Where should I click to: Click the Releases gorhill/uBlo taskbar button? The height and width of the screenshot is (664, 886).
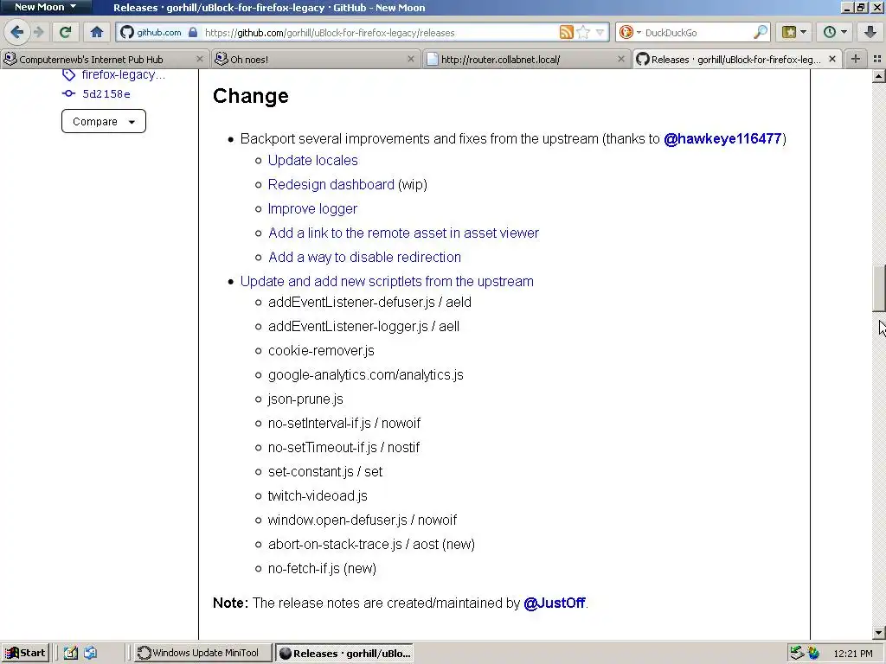tap(344, 653)
